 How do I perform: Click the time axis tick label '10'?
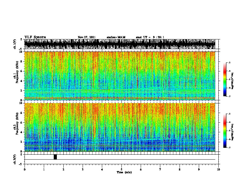click(x=218, y=170)
